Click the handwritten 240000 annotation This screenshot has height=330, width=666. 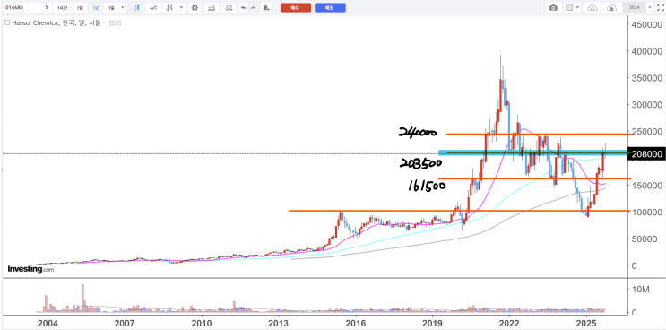click(418, 133)
